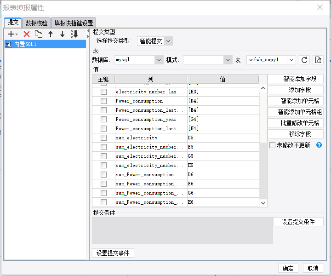Click the 列 column header
This screenshot has width=331, height=276.
tap(151, 79)
